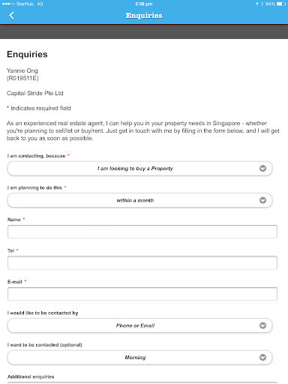The width and height of the screenshot is (288, 384).
Task: Open the 'Phone or Email' dropdown
Action: 139,325
